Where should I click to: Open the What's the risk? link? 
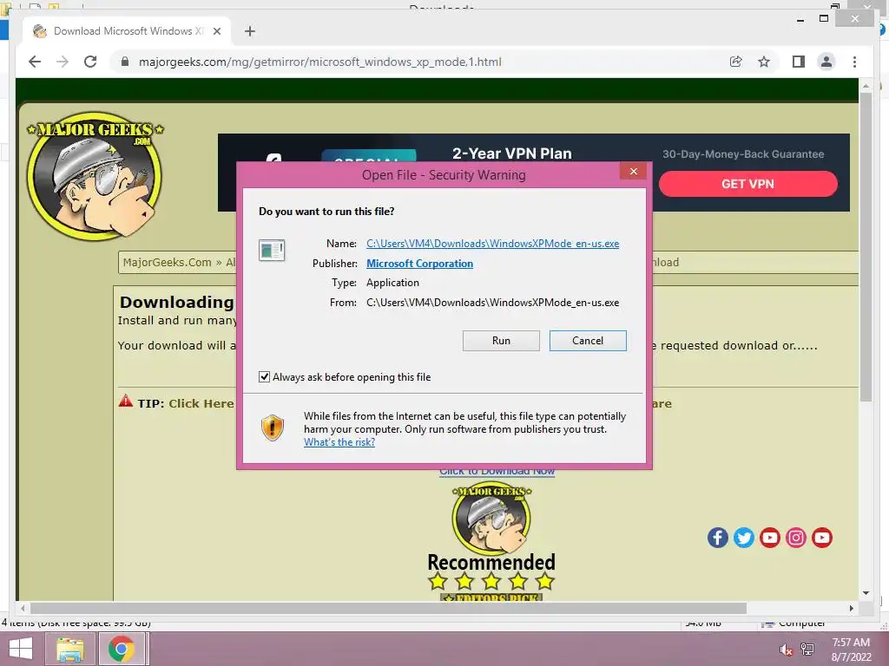[339, 442]
